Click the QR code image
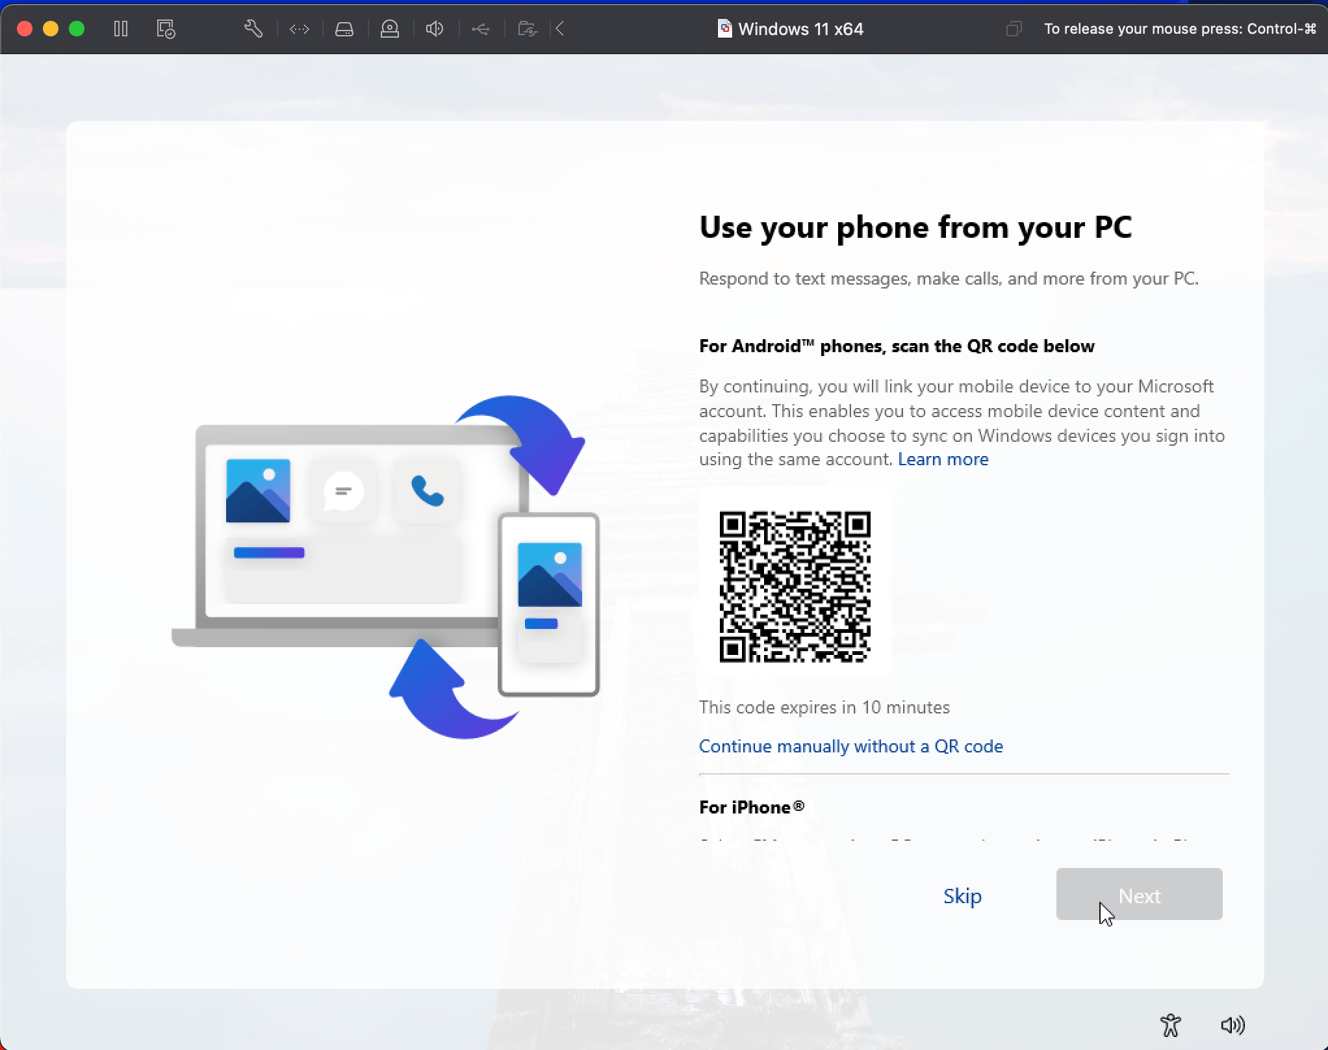The height and width of the screenshot is (1050, 1328). pyautogui.click(x=795, y=587)
